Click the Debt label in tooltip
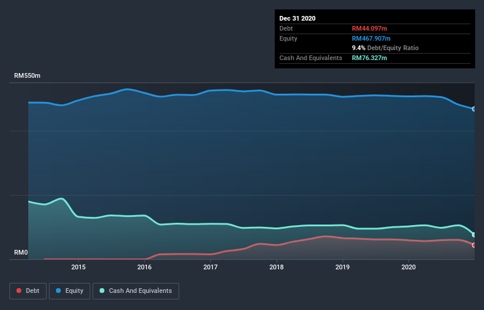484x310 pixels. [286, 28]
